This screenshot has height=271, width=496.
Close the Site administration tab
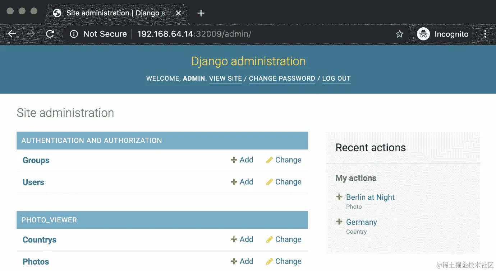tap(178, 13)
